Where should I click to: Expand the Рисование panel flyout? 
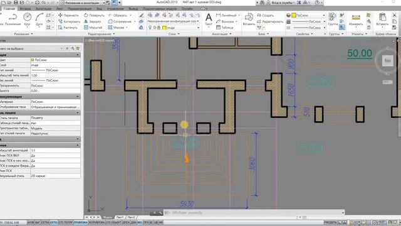pos(24,34)
